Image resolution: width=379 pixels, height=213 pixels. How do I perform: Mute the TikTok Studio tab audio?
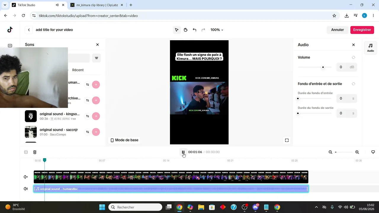point(57,5)
